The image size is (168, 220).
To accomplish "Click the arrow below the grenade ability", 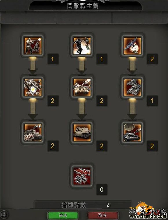I will (82, 66).
